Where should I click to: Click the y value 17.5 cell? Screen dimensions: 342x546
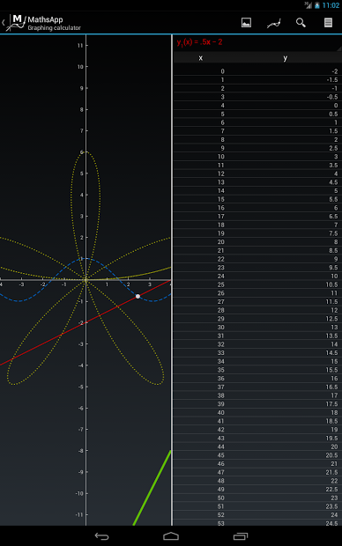coord(331,404)
